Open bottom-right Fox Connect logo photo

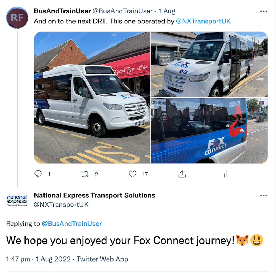(x=209, y=131)
